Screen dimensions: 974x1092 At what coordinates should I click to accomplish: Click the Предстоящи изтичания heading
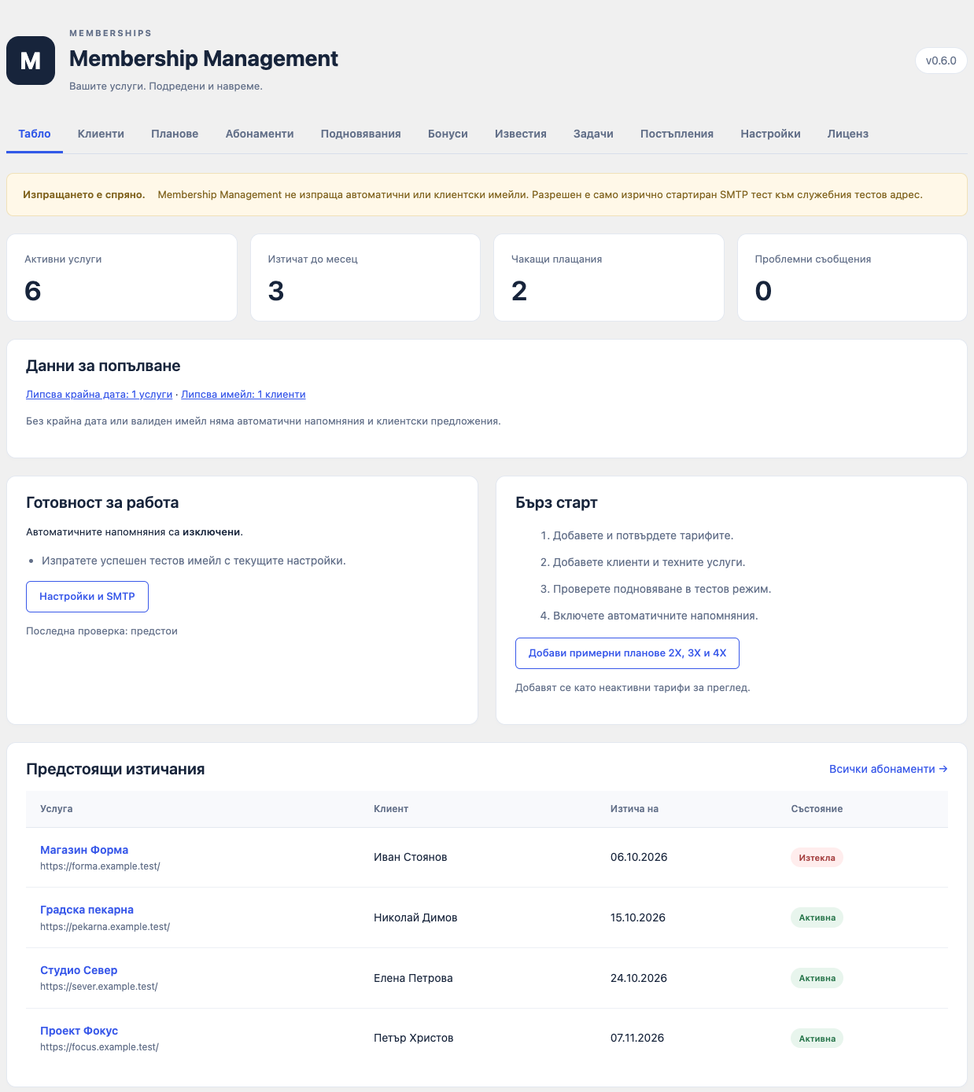pyautogui.click(x=116, y=770)
